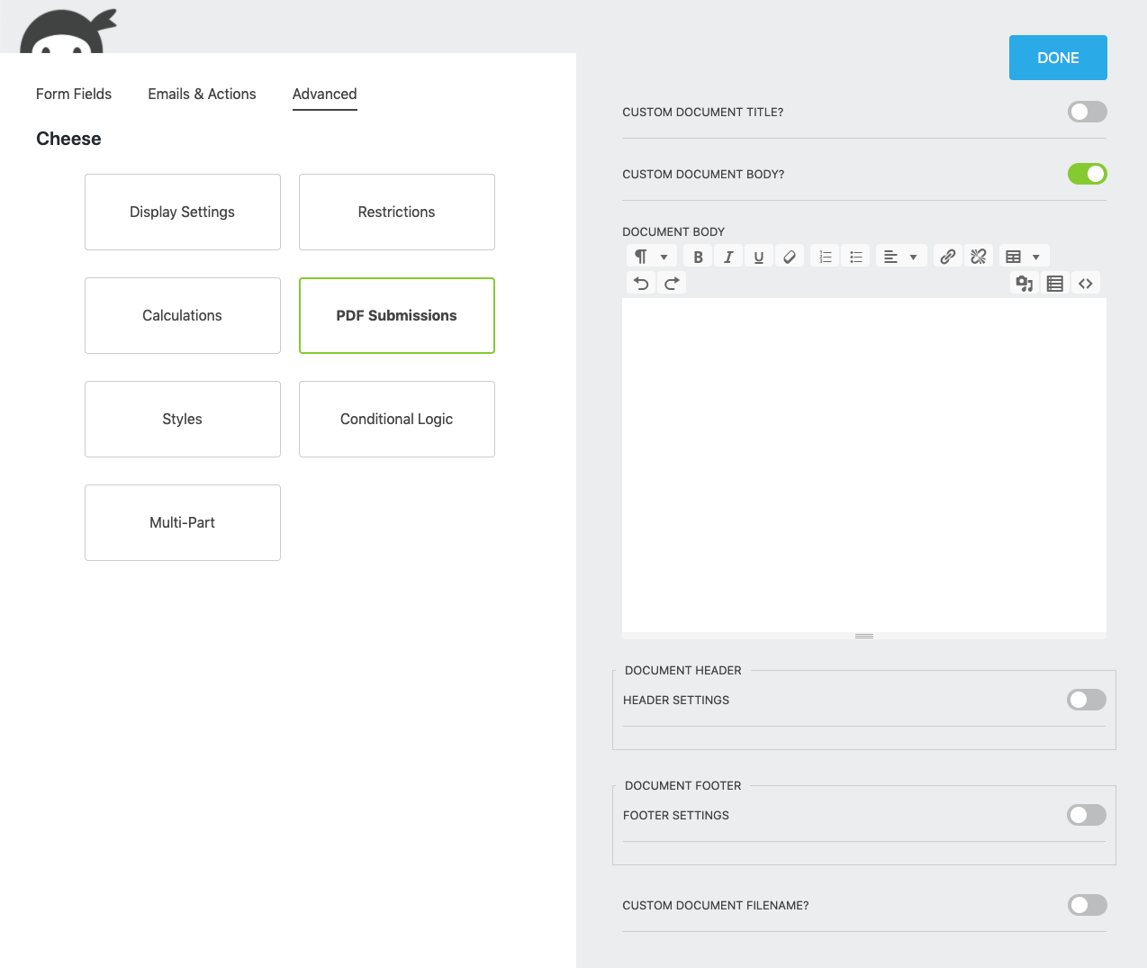
Task: Enable the Custom Document Title option
Action: 1087,112
